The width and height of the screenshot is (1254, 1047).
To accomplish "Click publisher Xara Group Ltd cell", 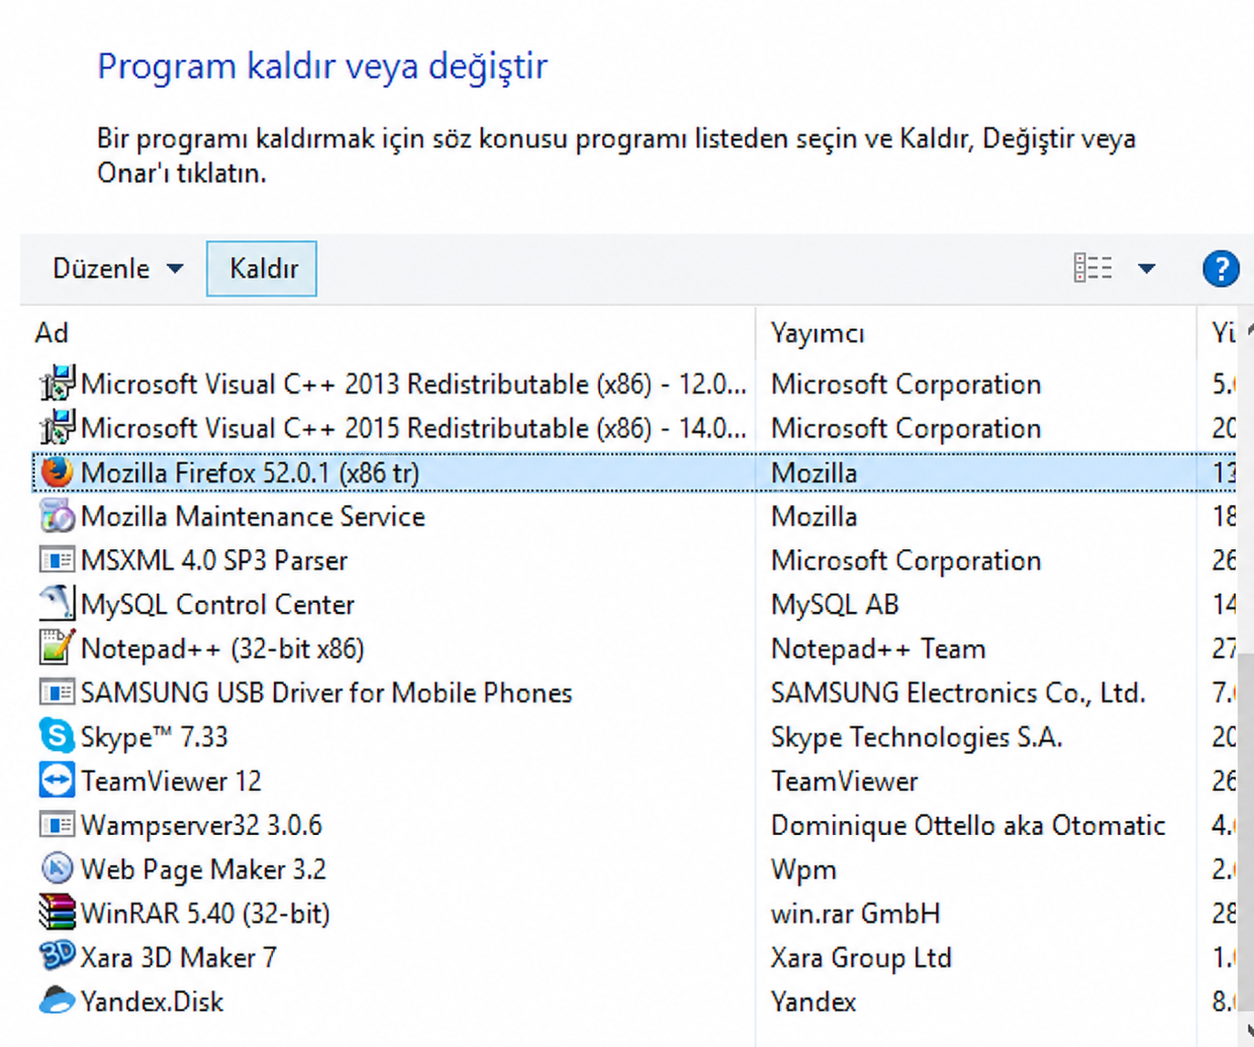I will (x=861, y=957).
